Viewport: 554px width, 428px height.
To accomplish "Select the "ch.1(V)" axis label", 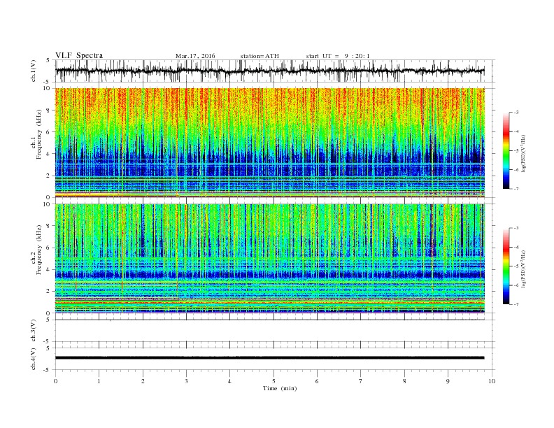I will [x=34, y=71].
